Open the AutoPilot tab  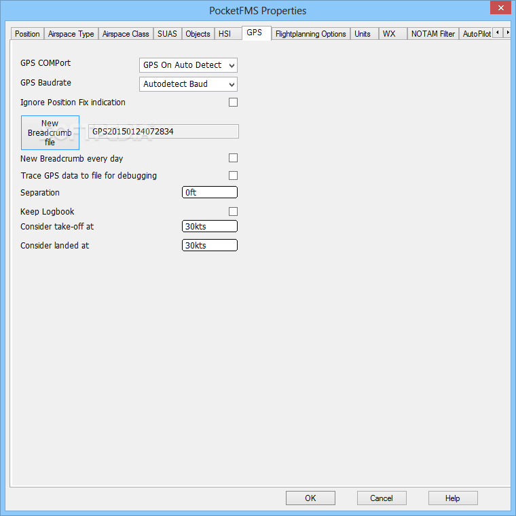click(x=477, y=34)
